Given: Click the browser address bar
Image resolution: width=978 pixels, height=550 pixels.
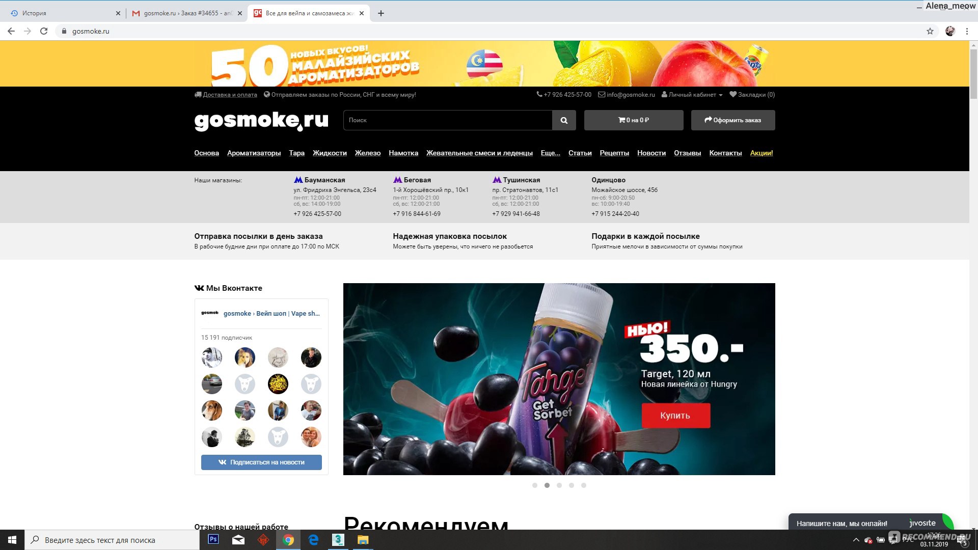Looking at the screenshot, I should click(489, 31).
